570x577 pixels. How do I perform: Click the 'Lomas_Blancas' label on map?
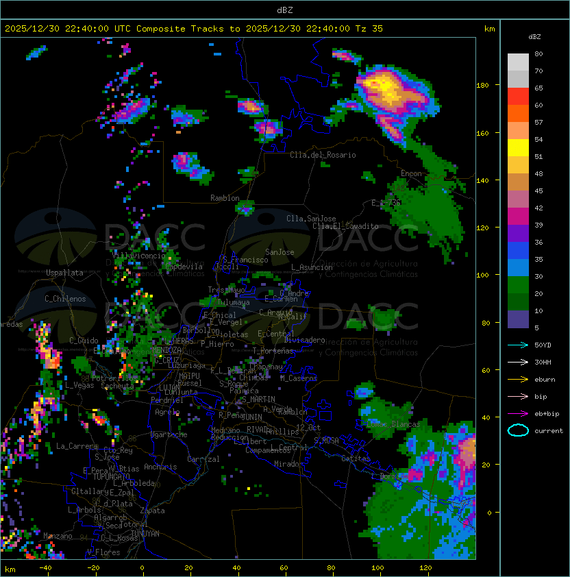point(393,424)
